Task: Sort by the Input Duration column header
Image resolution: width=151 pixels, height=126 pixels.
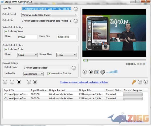Action: click(x=39, y=90)
